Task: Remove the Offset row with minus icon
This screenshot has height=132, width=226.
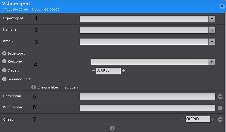Action: coord(220,119)
